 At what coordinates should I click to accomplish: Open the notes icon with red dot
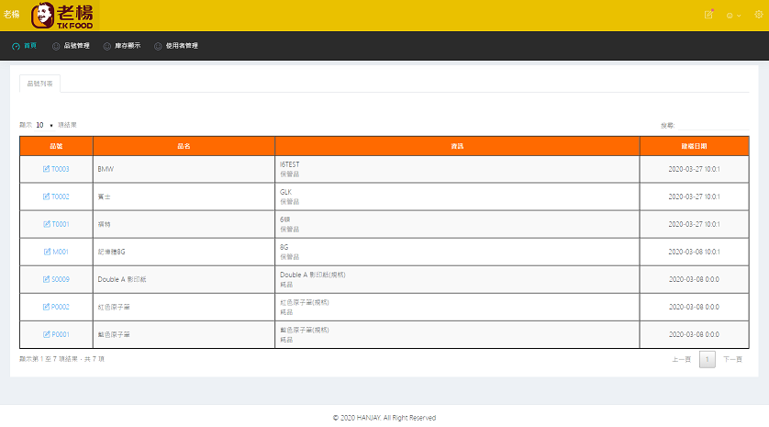[708, 15]
